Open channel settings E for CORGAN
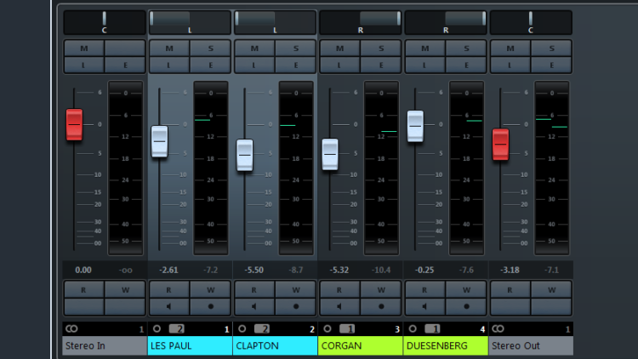The height and width of the screenshot is (359, 638). tap(381, 65)
